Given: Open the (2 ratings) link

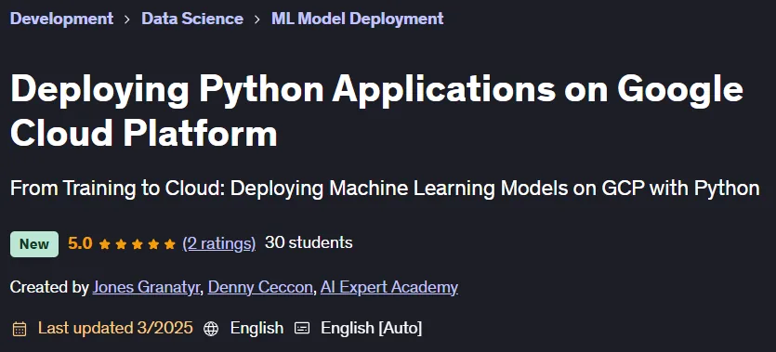Looking at the screenshot, I should (x=219, y=243).
